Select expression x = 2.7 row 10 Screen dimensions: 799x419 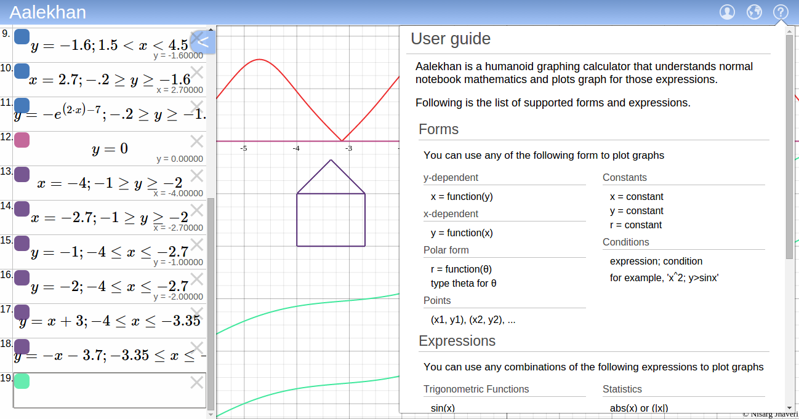coord(110,80)
